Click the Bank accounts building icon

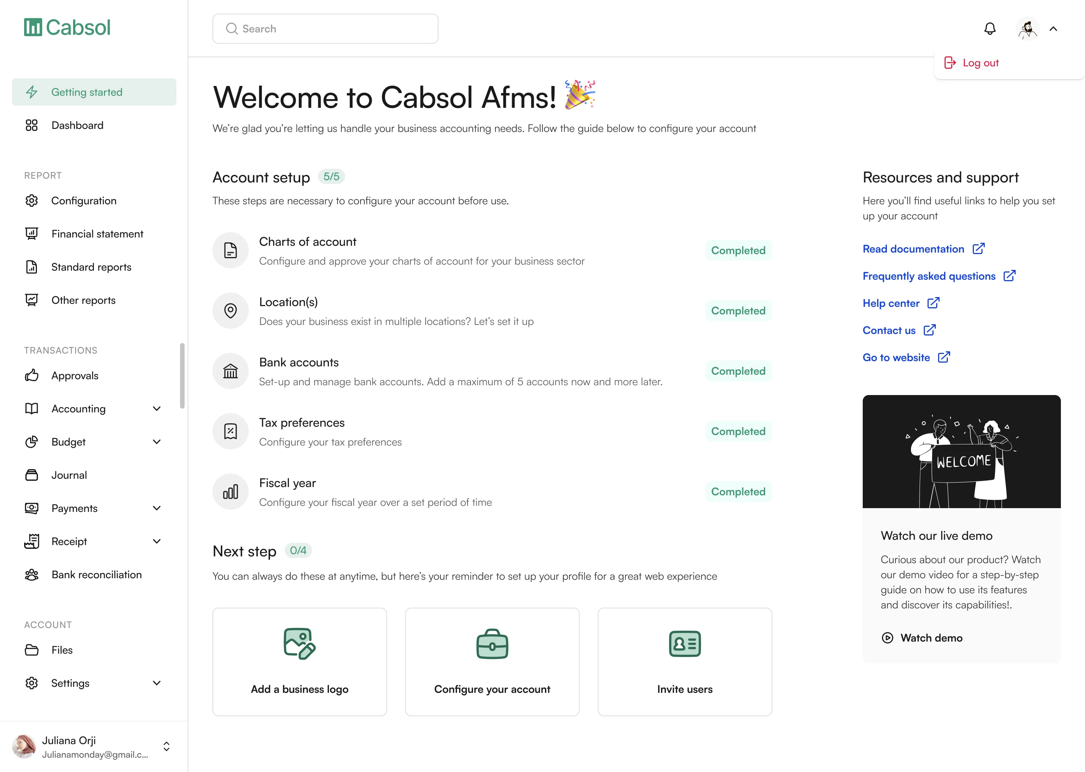tap(231, 371)
